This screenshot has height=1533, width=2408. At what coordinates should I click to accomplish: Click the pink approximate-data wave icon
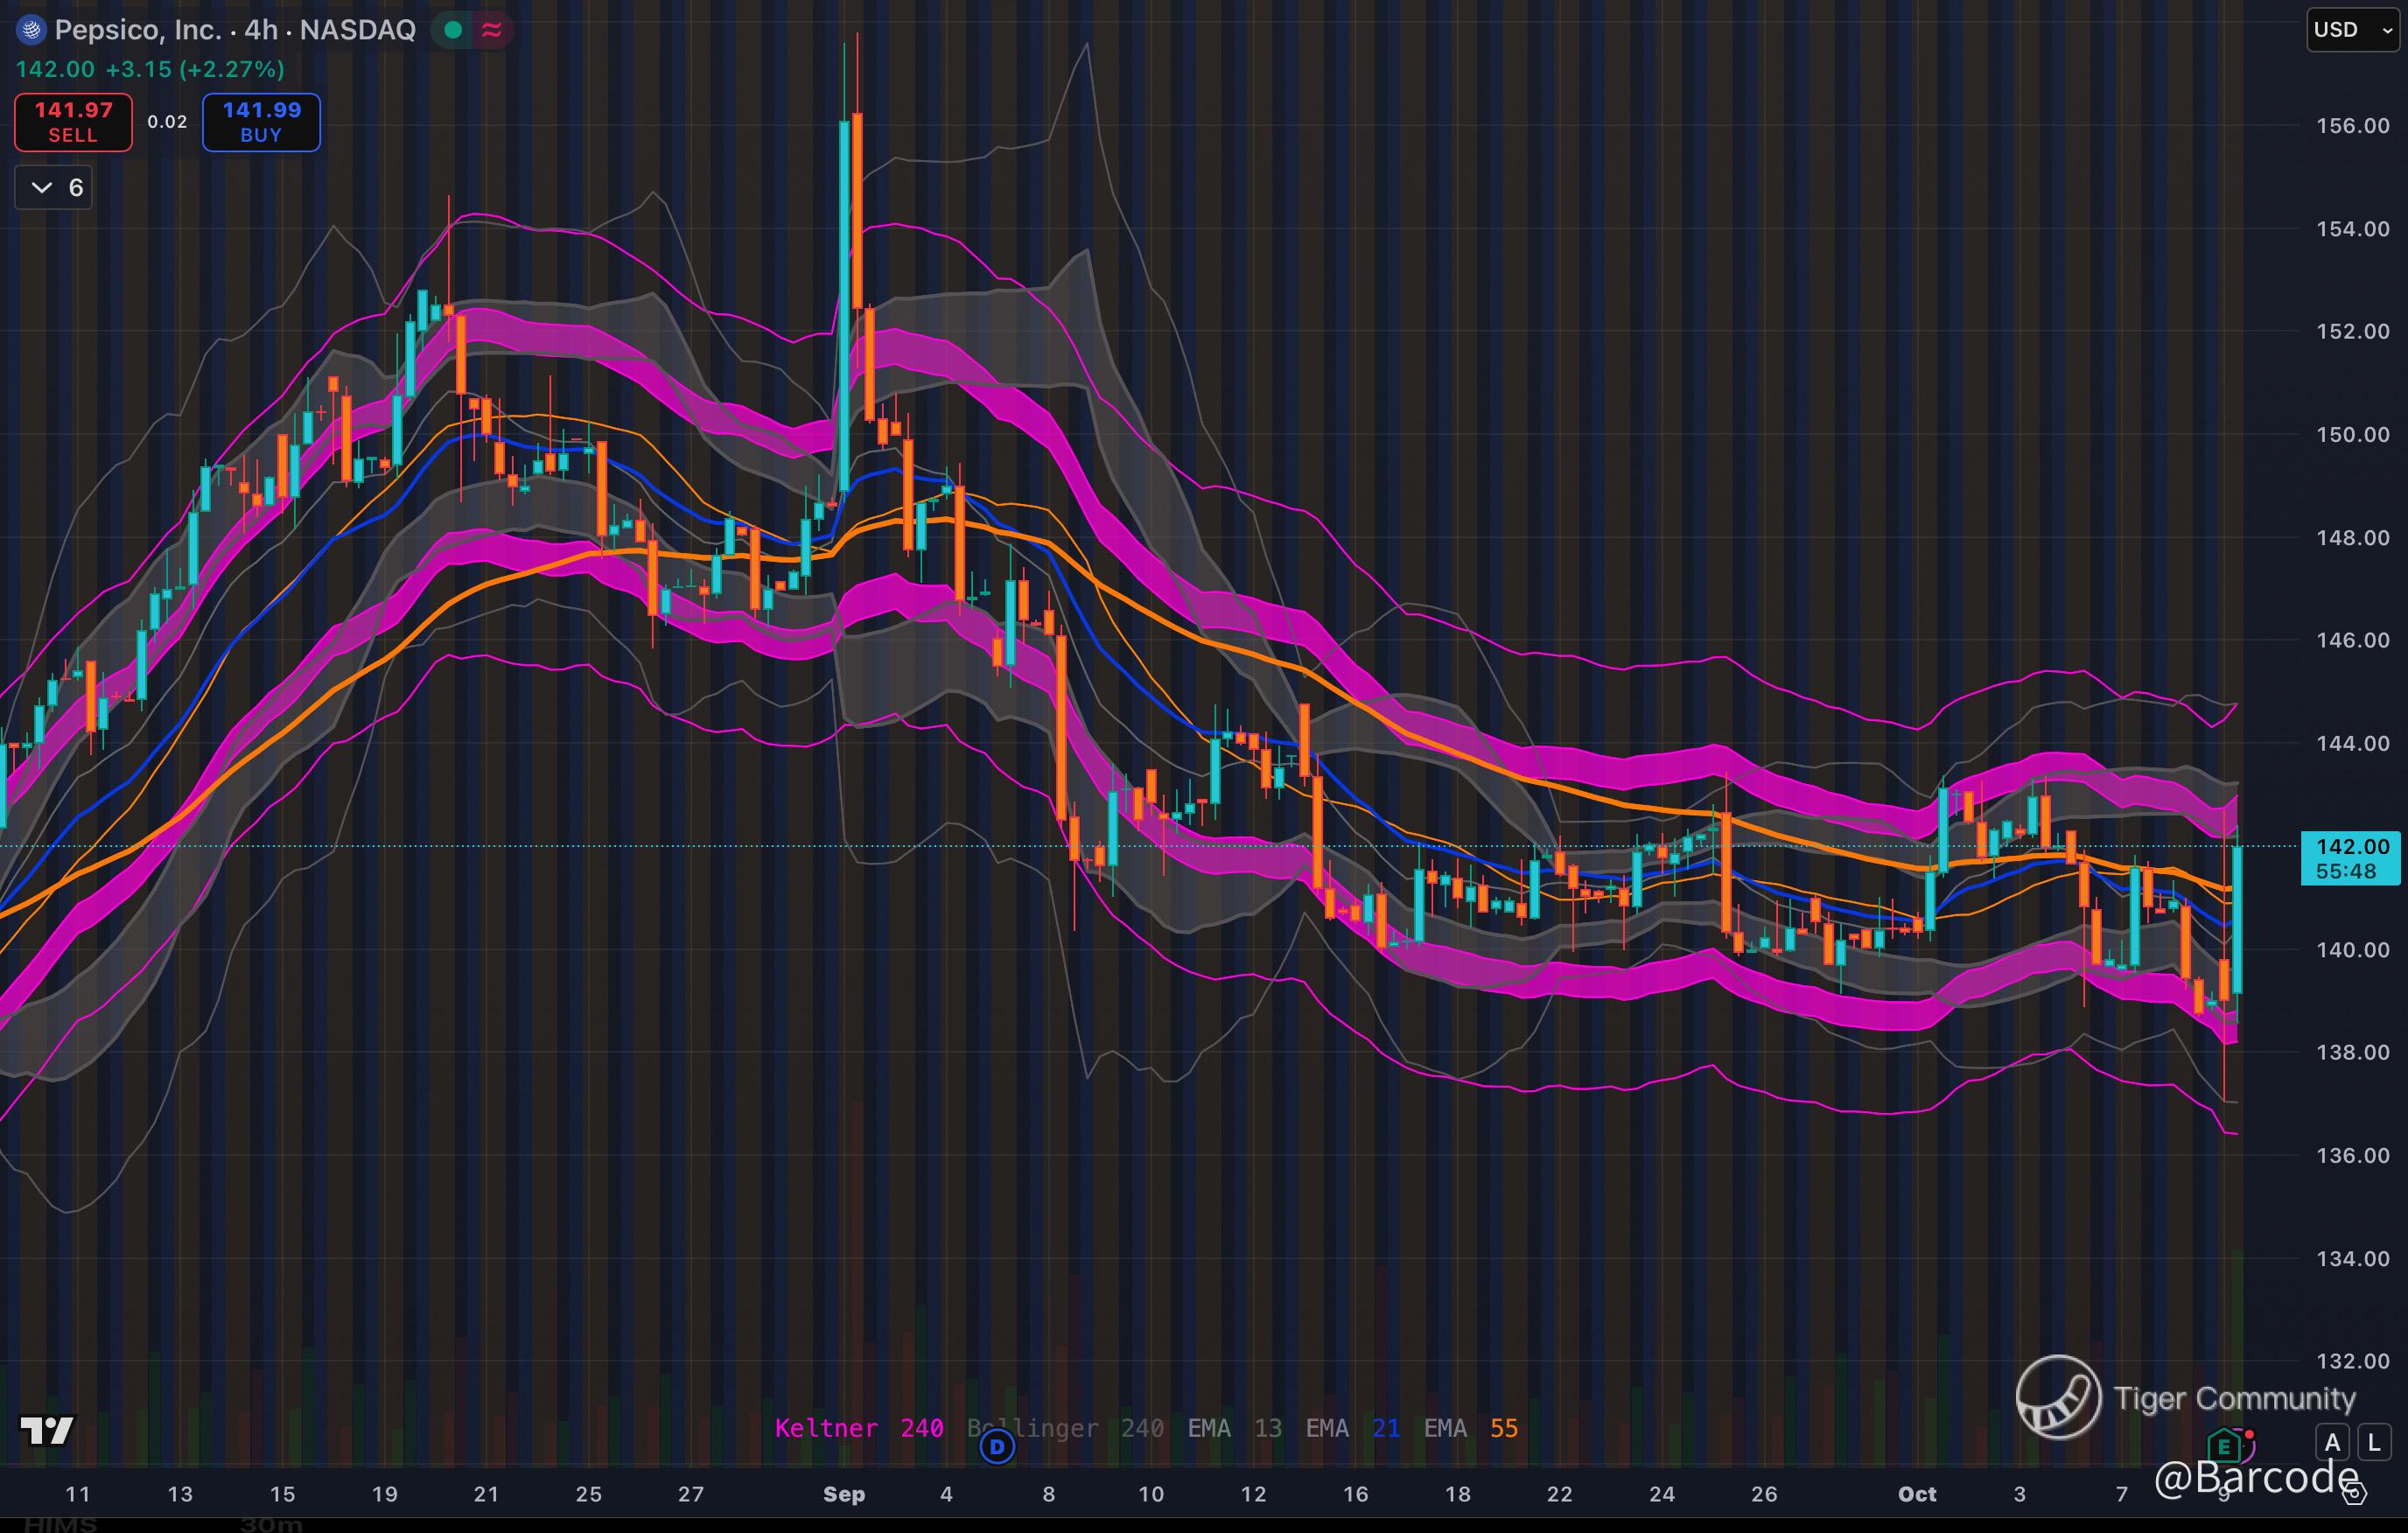(492, 30)
